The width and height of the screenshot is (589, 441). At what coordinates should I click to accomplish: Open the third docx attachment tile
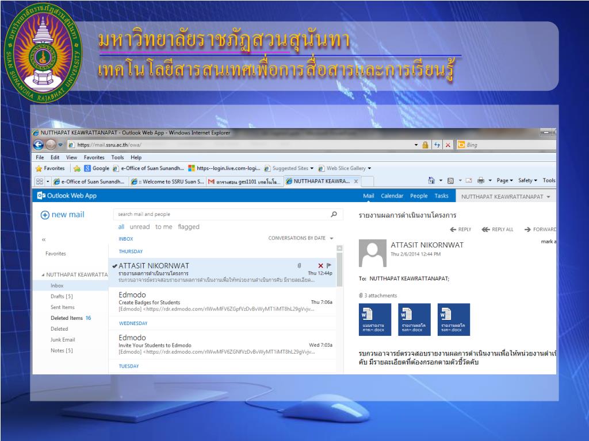pos(454,319)
